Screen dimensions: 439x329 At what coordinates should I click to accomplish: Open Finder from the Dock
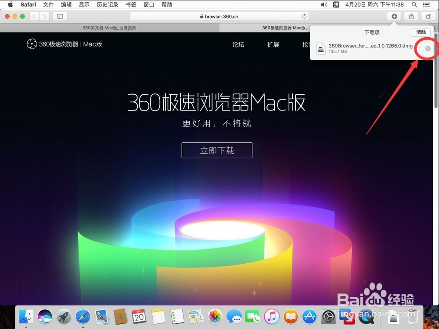[x=26, y=317]
